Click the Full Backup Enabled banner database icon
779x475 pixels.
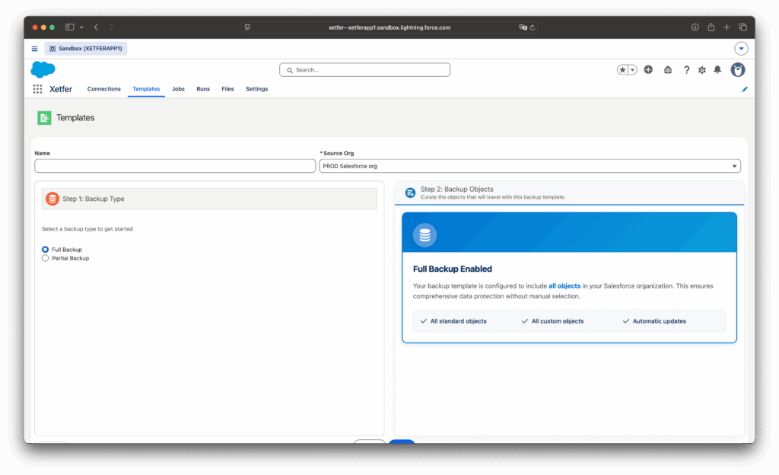point(424,235)
